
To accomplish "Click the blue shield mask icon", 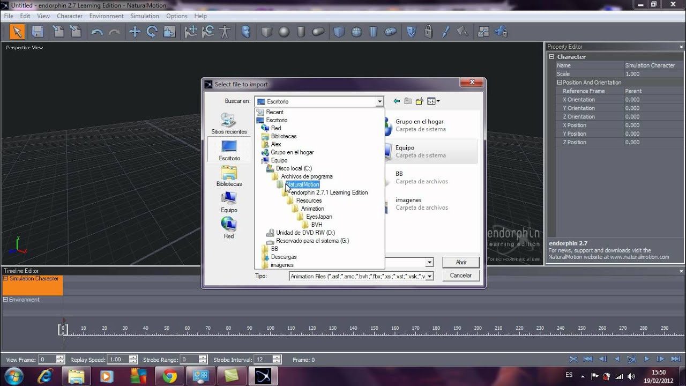I will [x=412, y=32].
